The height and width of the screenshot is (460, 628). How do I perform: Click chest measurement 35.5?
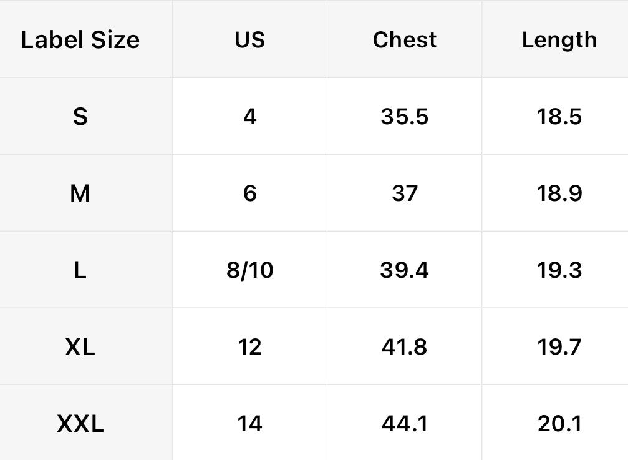404,117
